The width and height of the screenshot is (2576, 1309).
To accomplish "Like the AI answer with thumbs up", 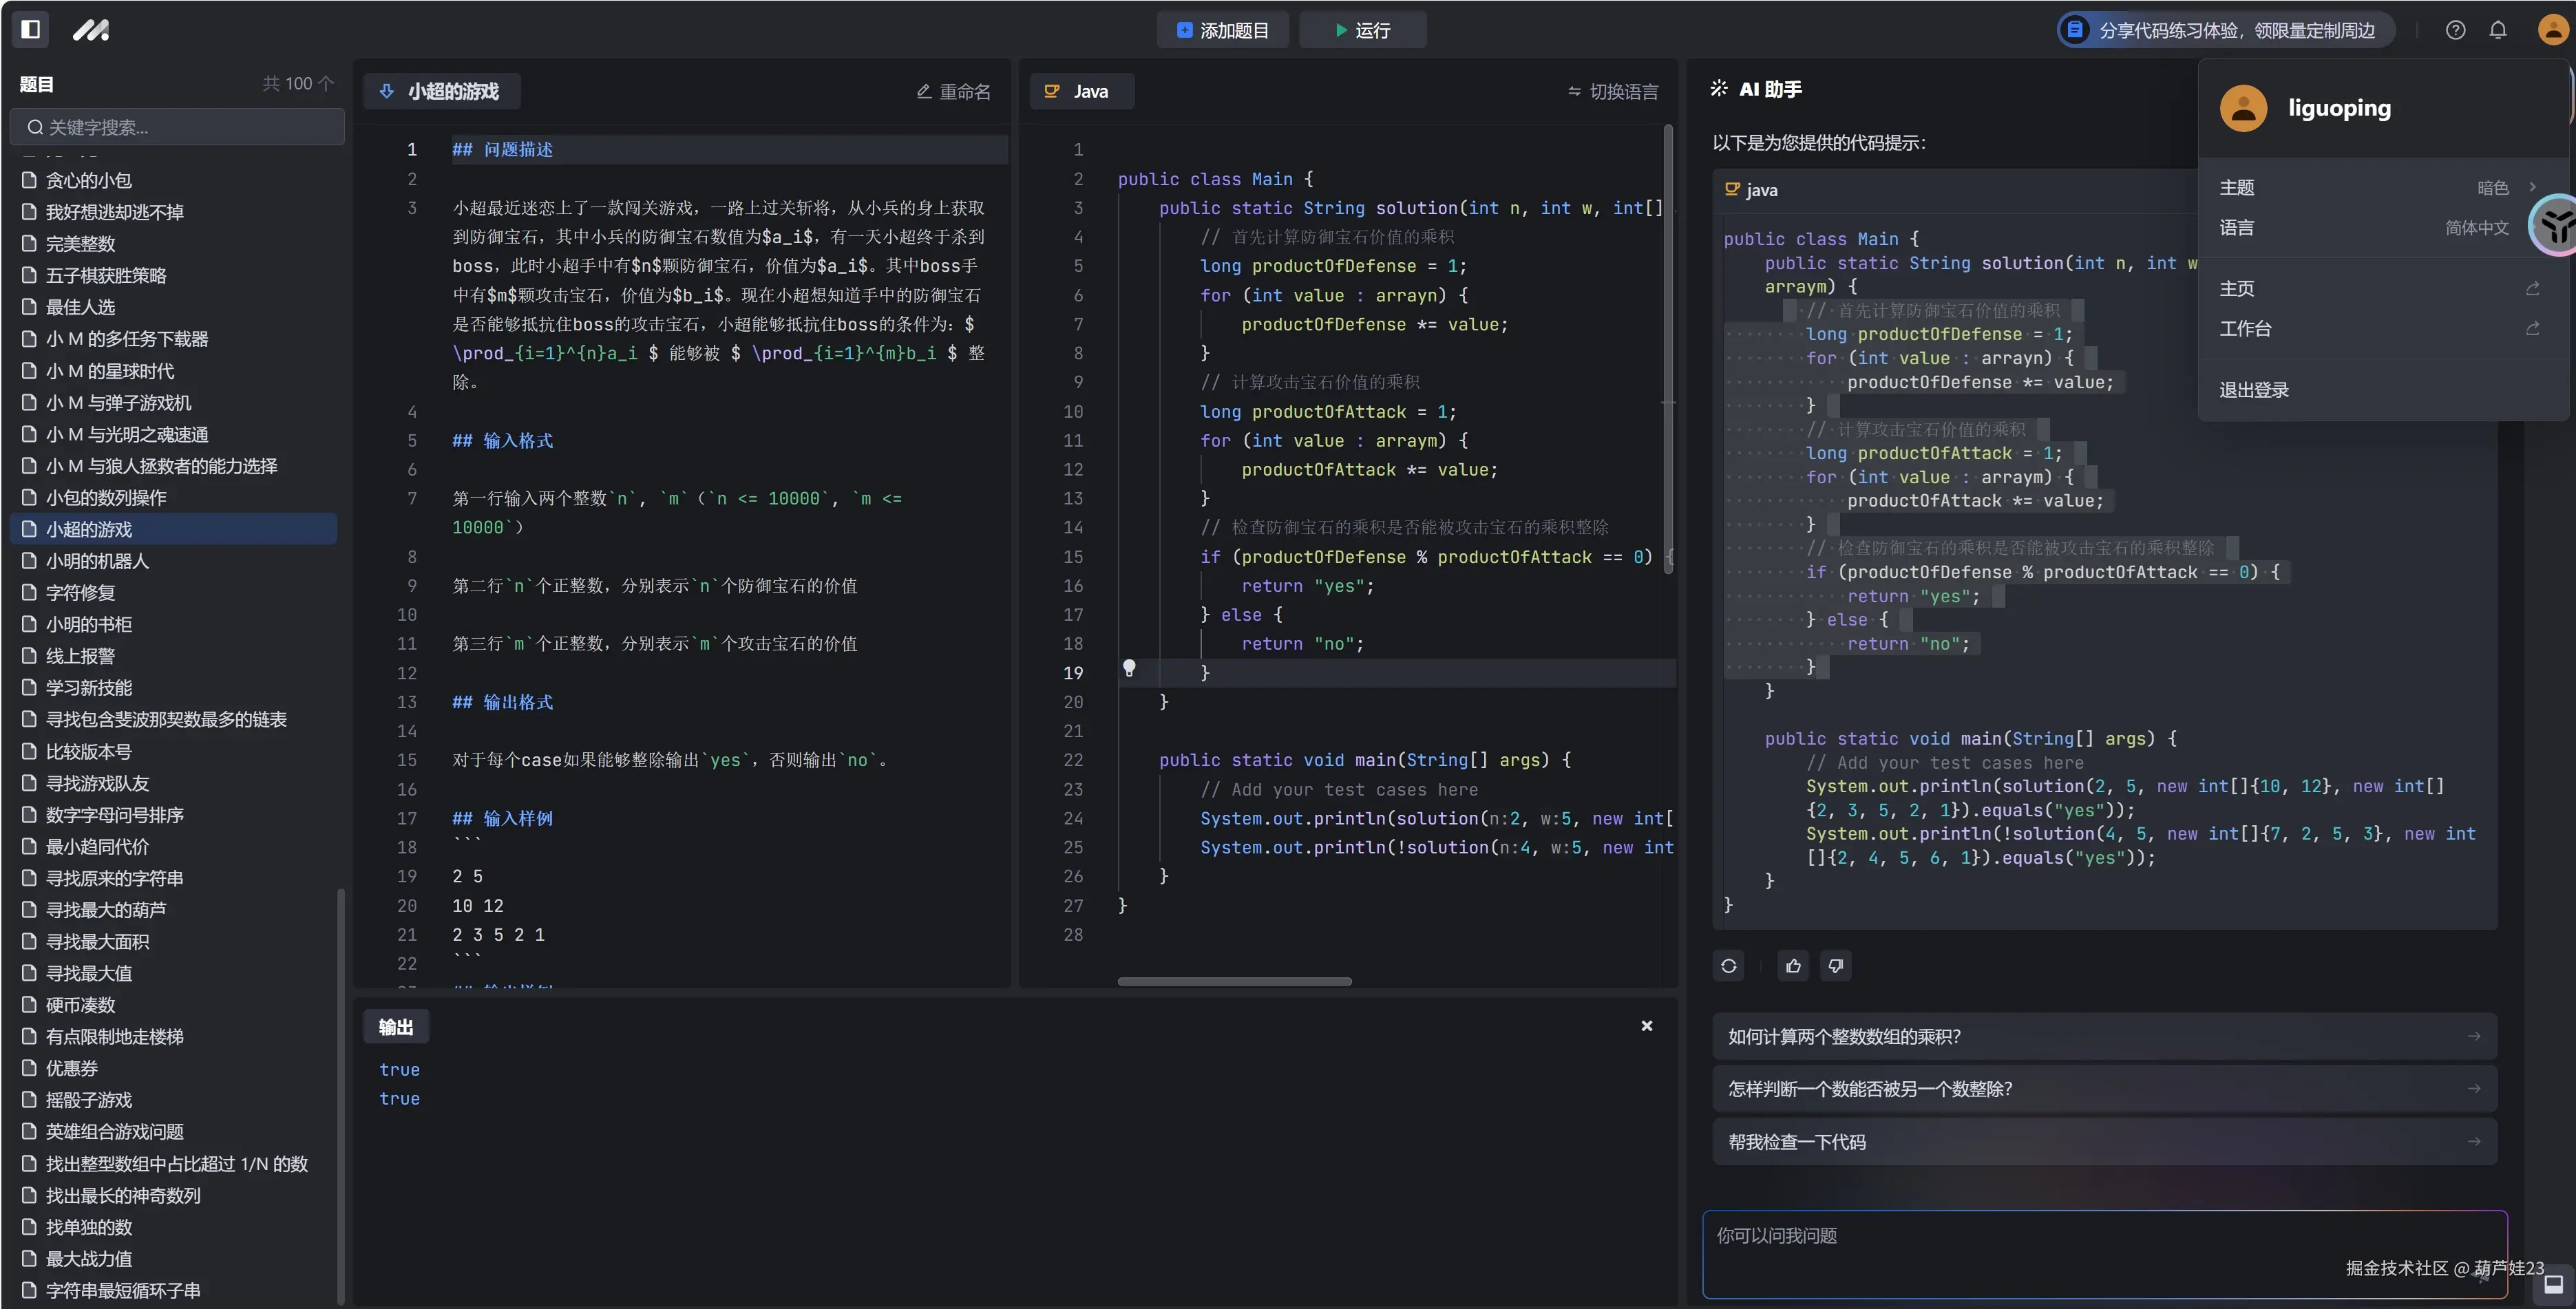I will click(x=1793, y=966).
